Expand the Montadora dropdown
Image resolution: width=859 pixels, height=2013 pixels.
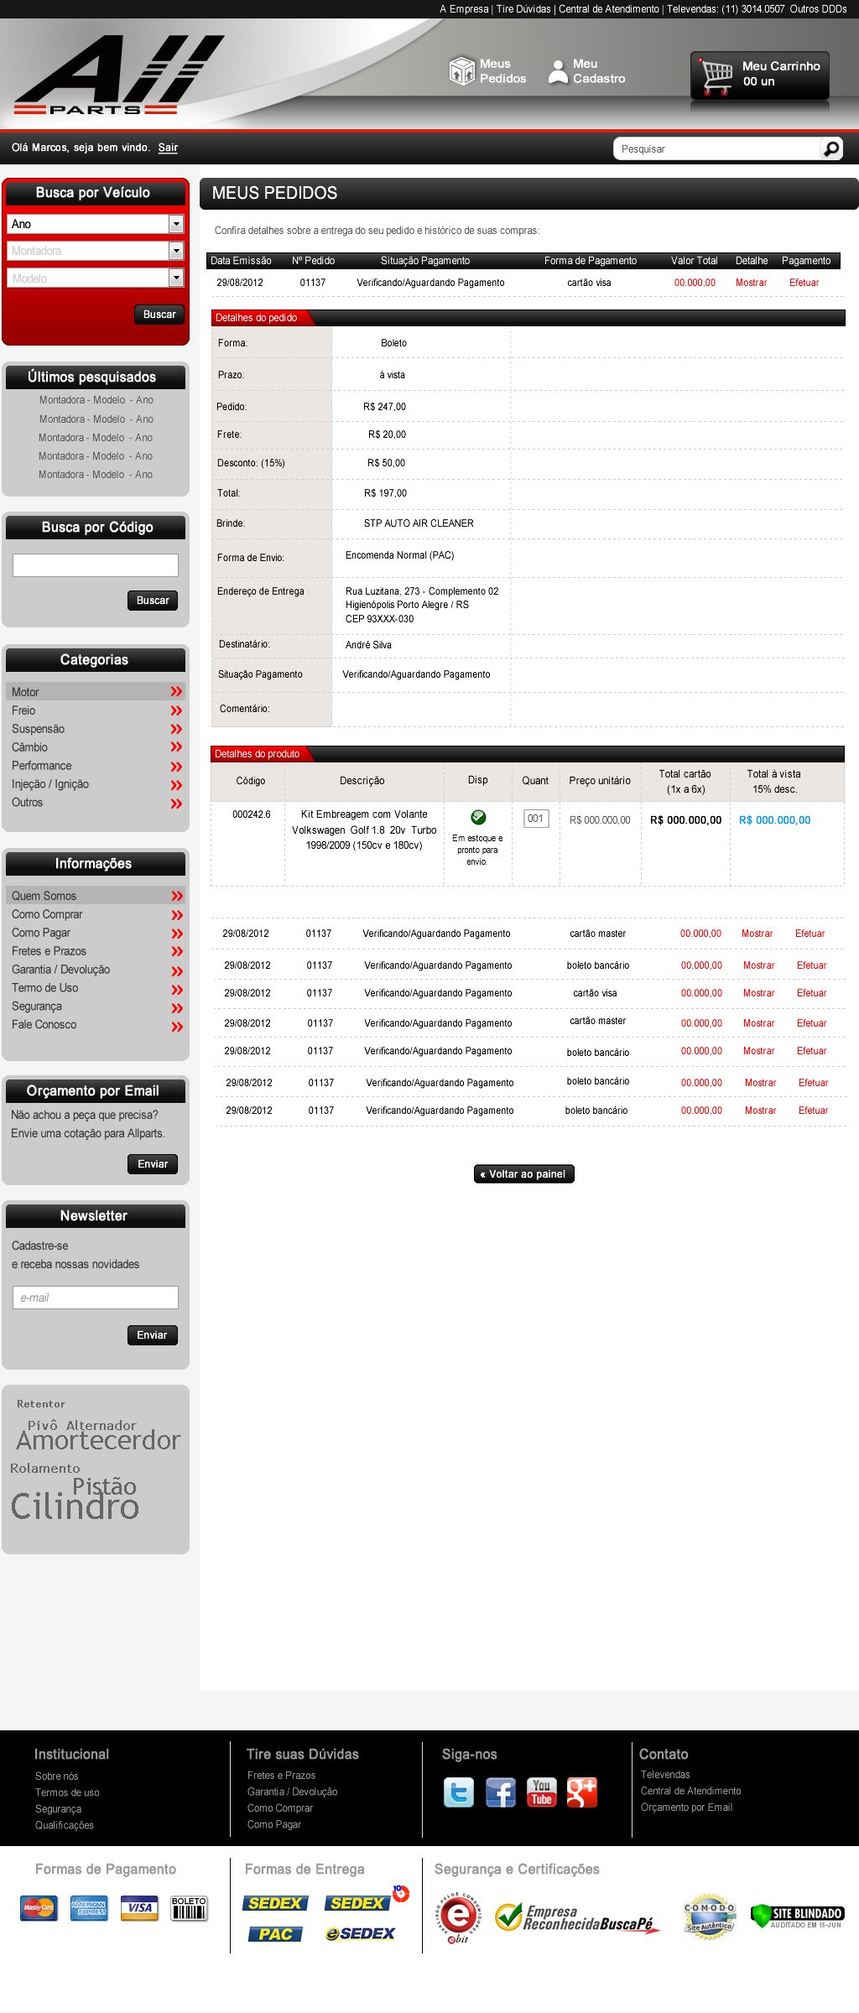175,251
